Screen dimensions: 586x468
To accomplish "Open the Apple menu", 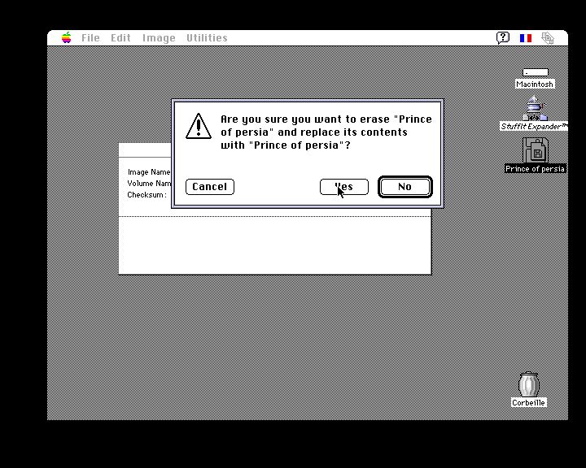I will coord(67,38).
